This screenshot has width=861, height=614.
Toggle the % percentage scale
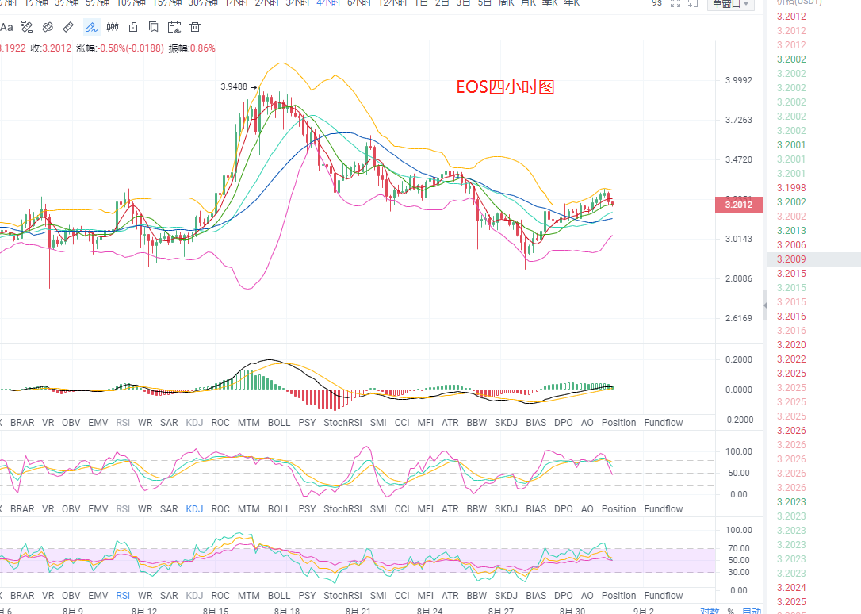click(730, 609)
